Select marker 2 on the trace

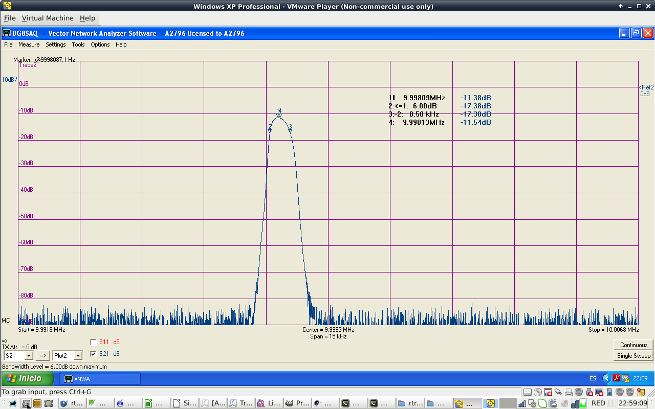tap(270, 130)
